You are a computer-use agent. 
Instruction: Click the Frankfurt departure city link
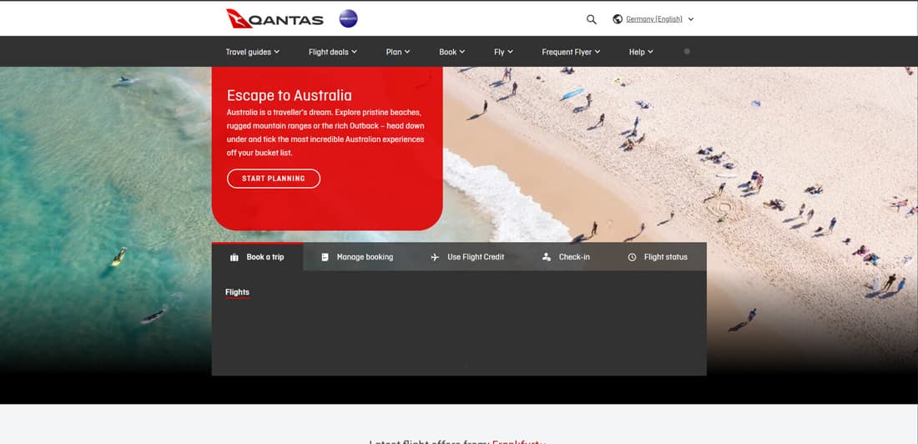coord(519,441)
